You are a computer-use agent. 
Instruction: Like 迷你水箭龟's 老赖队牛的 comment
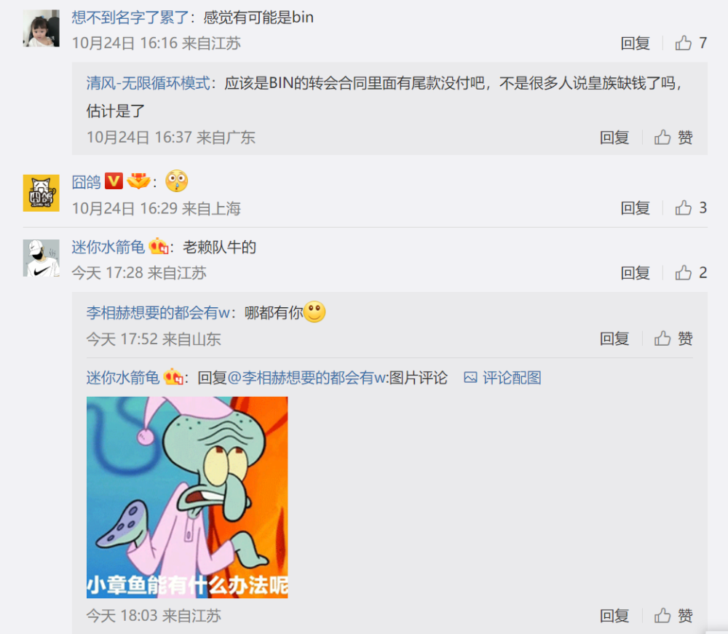(684, 272)
